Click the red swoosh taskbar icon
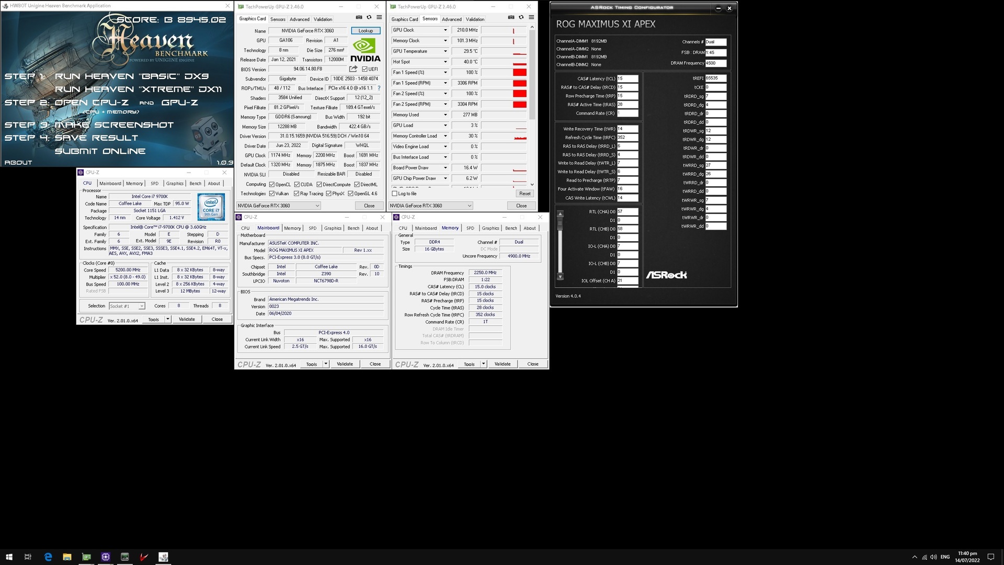This screenshot has height=565, width=1004. [x=144, y=557]
